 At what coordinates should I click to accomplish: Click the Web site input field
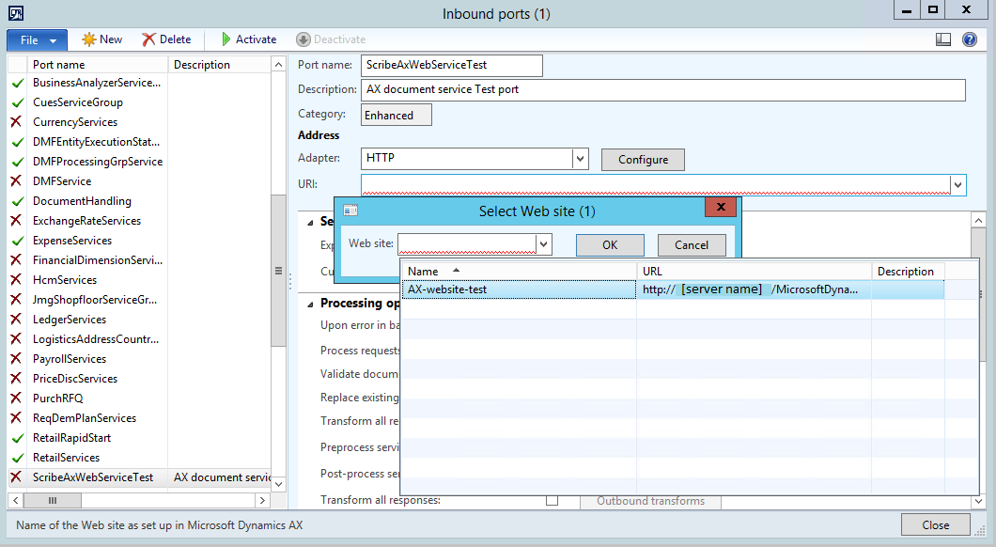point(468,244)
